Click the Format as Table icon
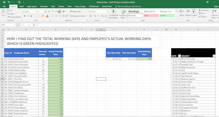The height and width of the screenshot is (117, 219). click(x=123, y=12)
